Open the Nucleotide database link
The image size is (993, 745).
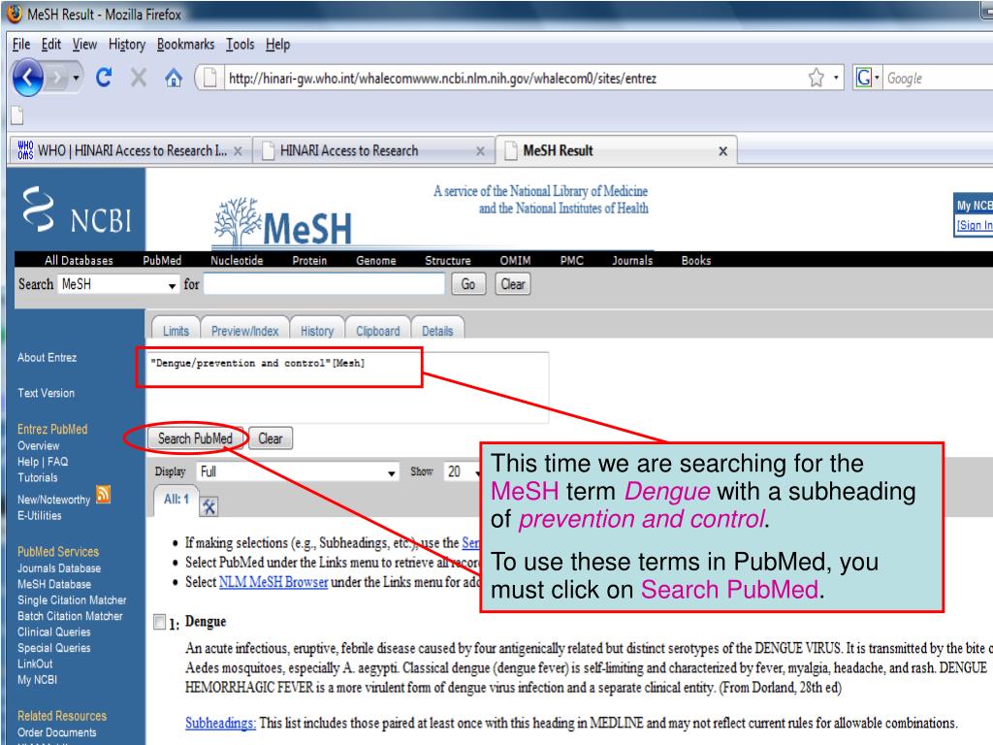[237, 260]
